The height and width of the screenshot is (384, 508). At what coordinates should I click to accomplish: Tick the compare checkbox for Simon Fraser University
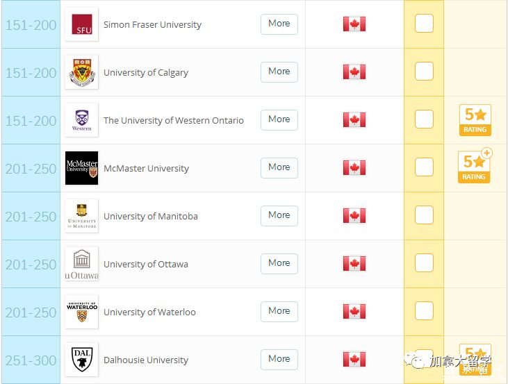[424, 24]
